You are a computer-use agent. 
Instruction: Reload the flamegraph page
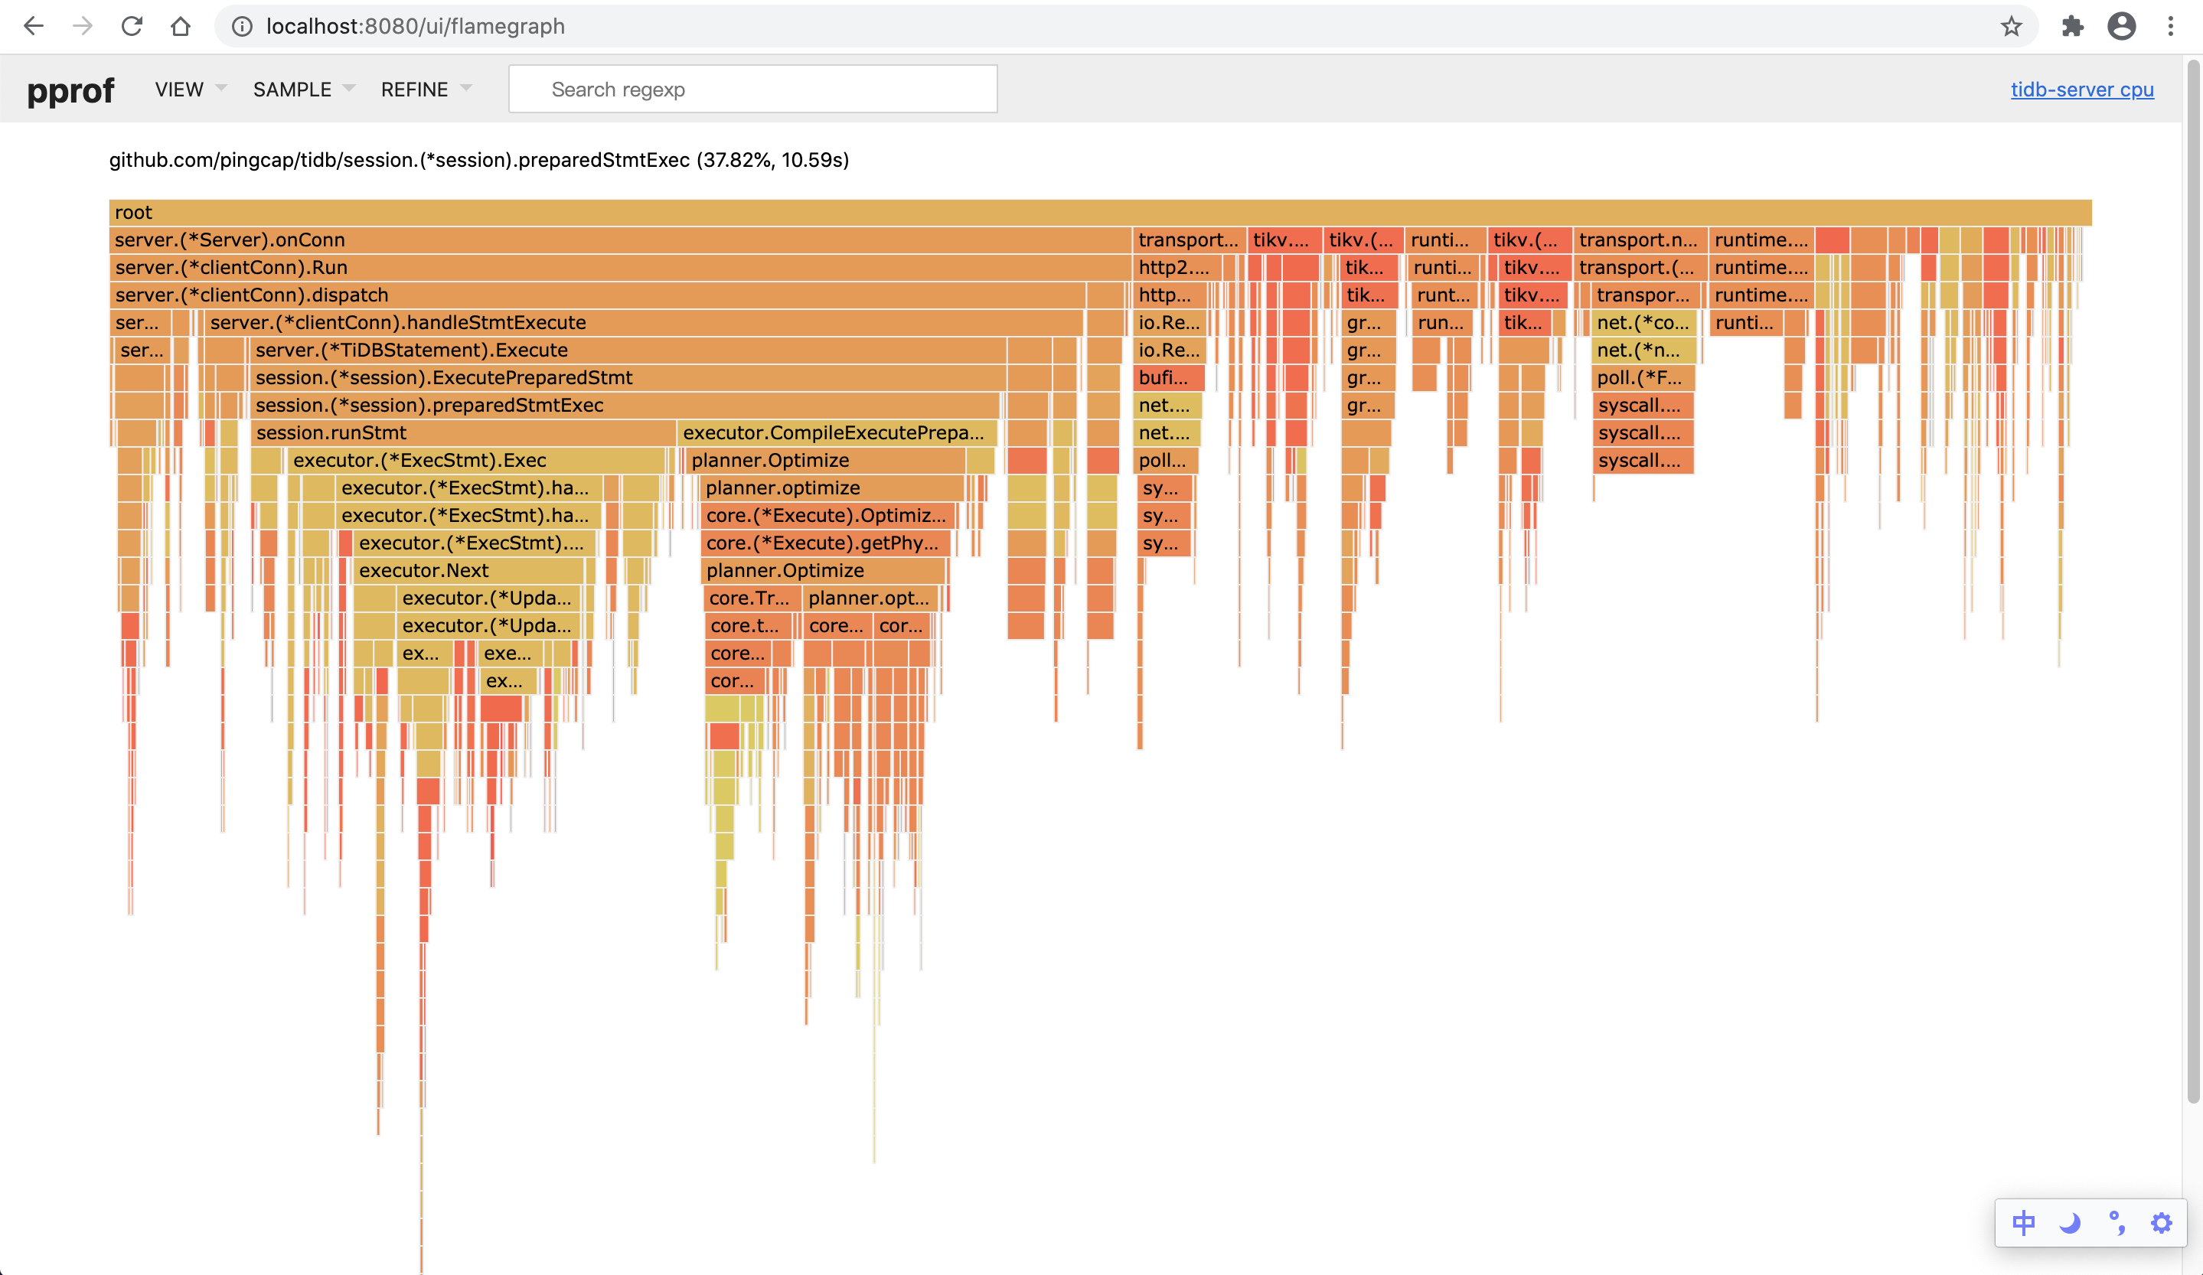click(132, 26)
